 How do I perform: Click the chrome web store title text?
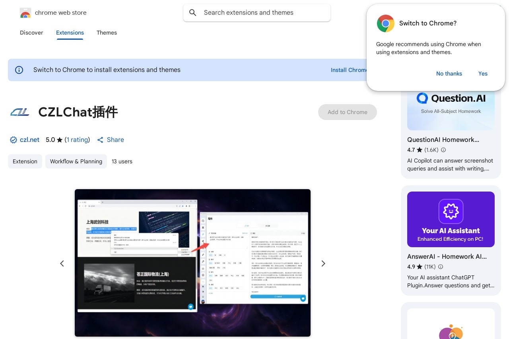coord(60,13)
